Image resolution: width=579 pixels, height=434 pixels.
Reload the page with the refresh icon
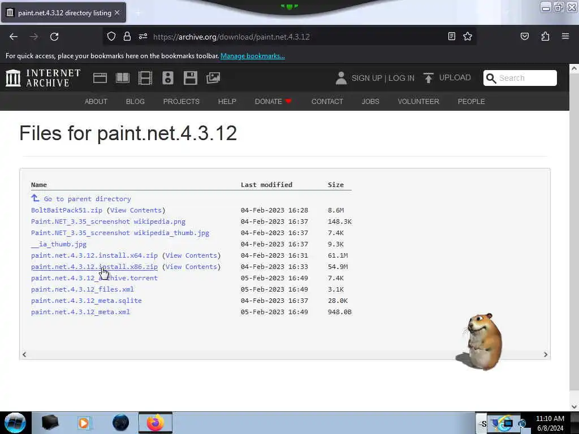[x=54, y=37]
